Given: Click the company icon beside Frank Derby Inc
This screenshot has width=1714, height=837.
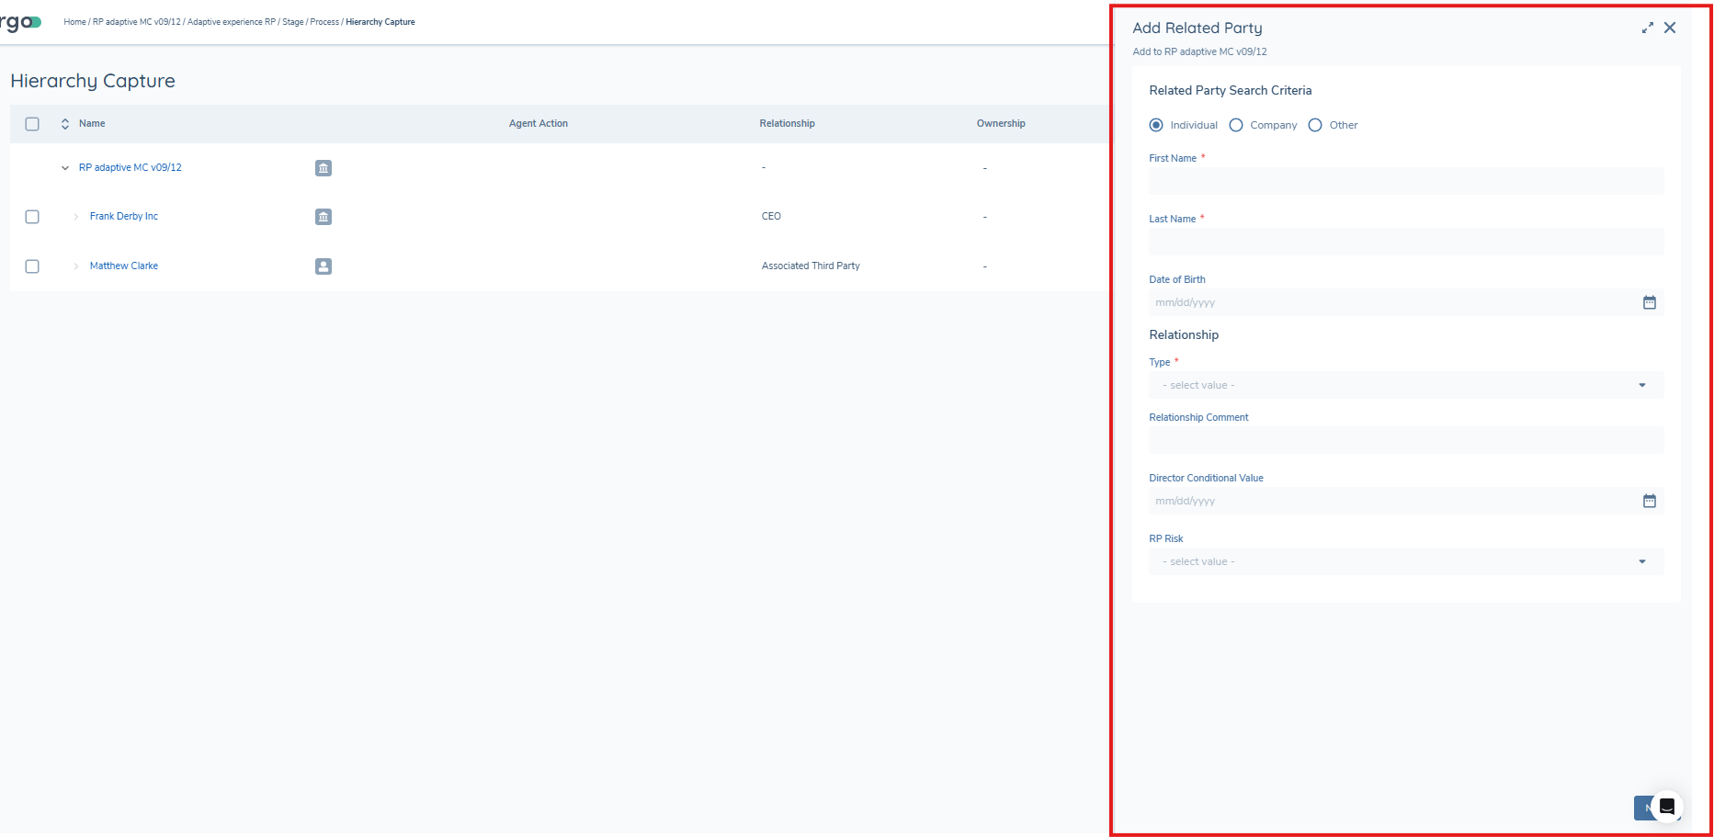Looking at the screenshot, I should tap(324, 217).
